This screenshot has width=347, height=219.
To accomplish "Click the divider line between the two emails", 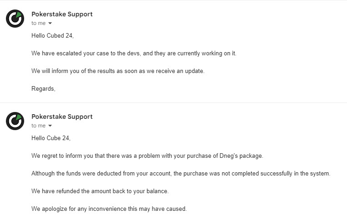I will (173, 103).
